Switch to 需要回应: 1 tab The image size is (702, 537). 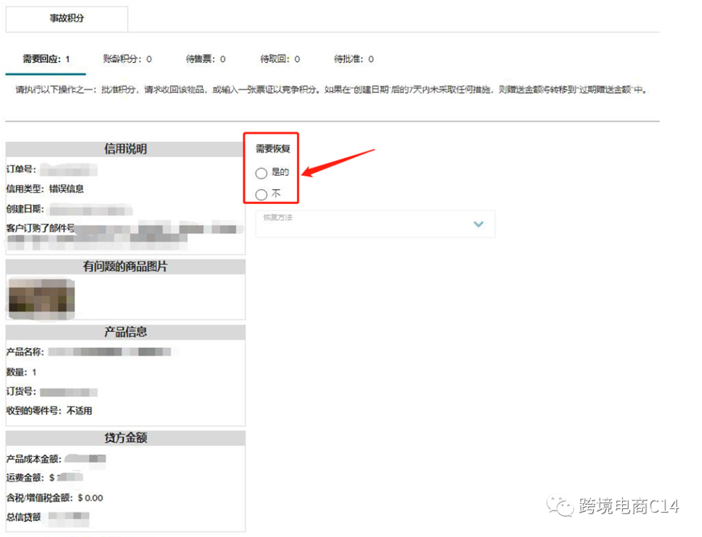pyautogui.click(x=46, y=59)
